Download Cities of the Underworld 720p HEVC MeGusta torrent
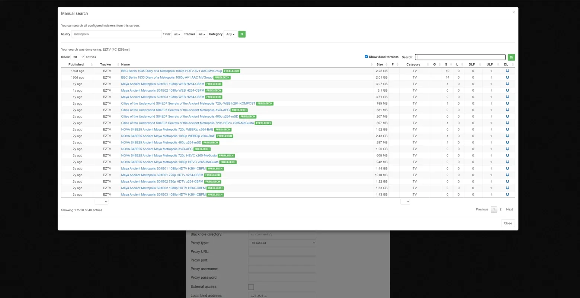 pyautogui.click(x=507, y=123)
